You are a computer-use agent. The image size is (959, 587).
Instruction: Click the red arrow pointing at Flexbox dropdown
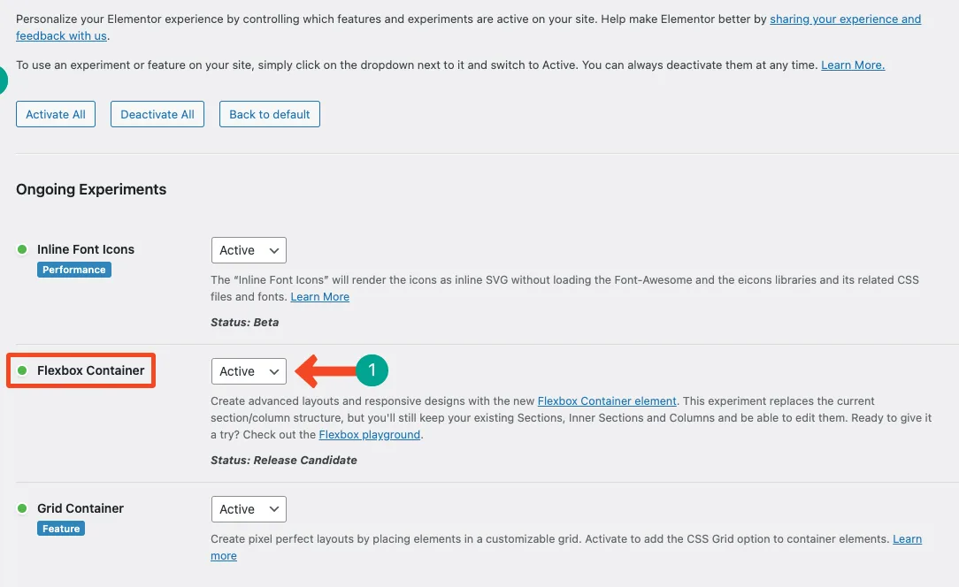[x=326, y=370]
